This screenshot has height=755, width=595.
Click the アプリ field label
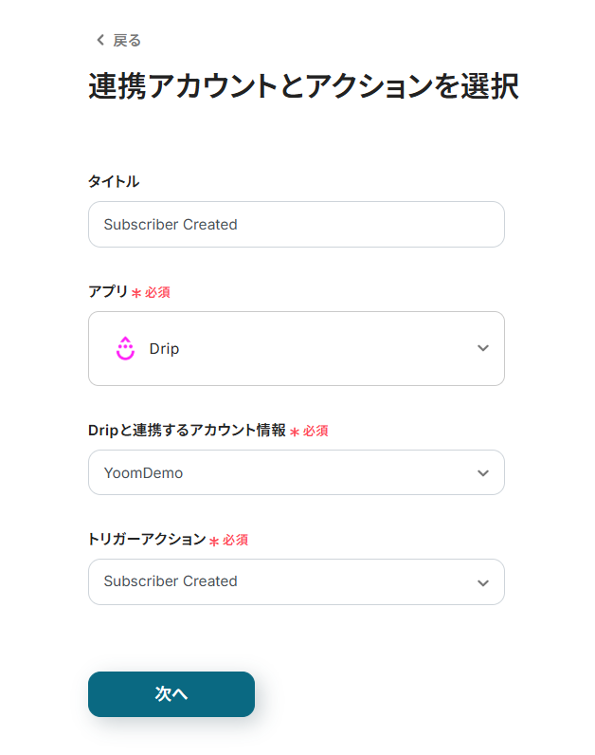107,291
